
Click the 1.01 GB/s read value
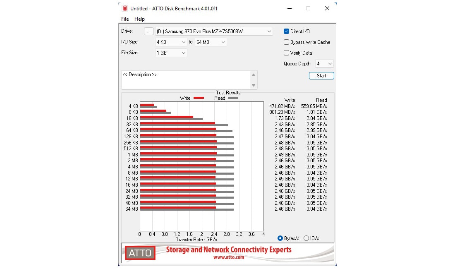pyautogui.click(x=316, y=112)
